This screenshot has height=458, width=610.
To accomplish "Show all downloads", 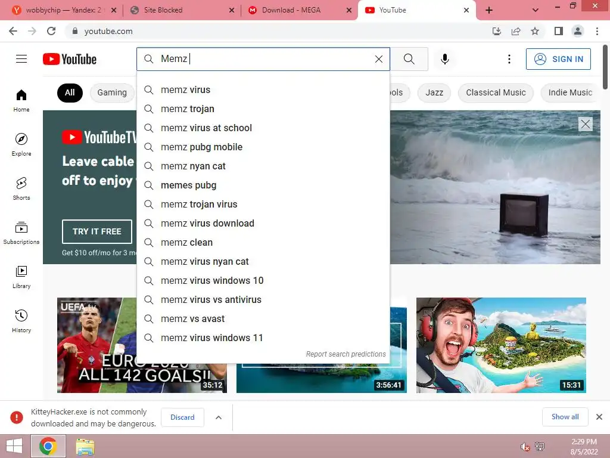I will click(x=565, y=417).
